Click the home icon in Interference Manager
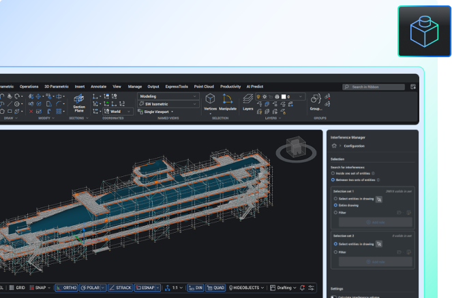 (334, 146)
